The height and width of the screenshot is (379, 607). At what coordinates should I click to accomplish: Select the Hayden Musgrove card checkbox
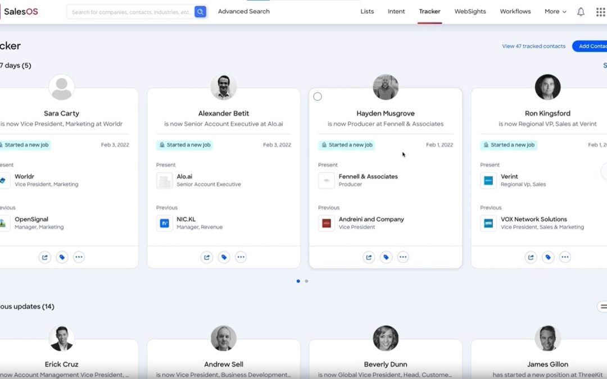coord(318,97)
